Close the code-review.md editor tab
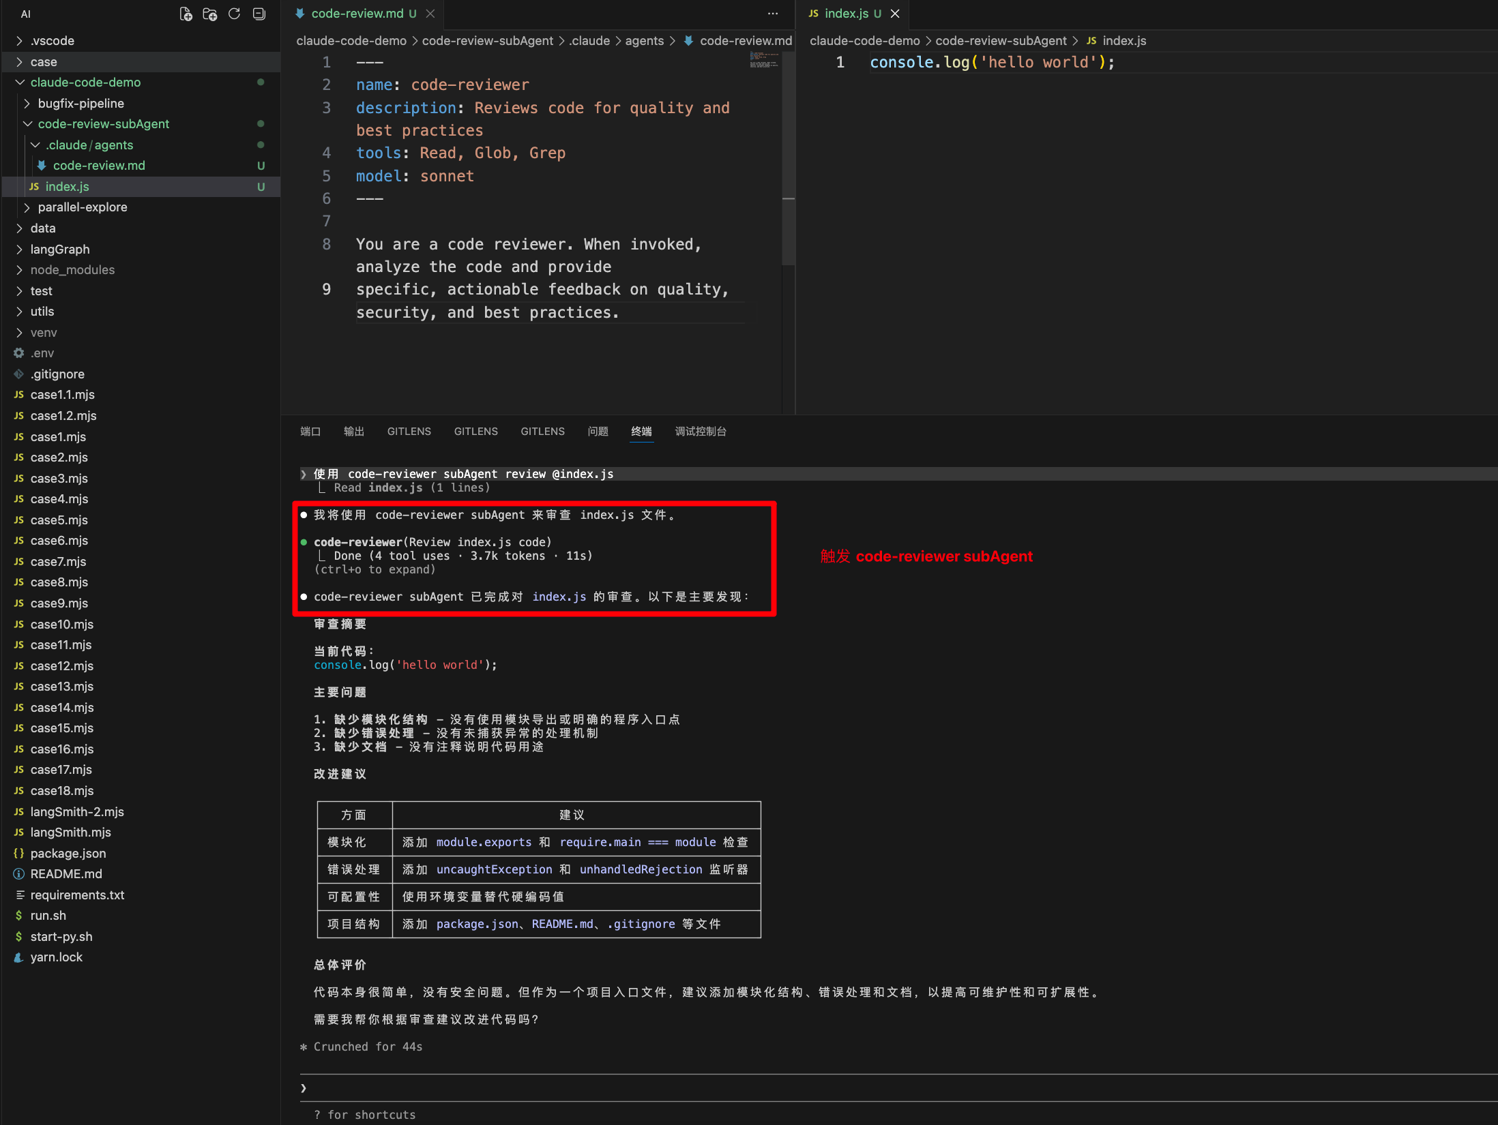The width and height of the screenshot is (1498, 1125). (x=430, y=14)
